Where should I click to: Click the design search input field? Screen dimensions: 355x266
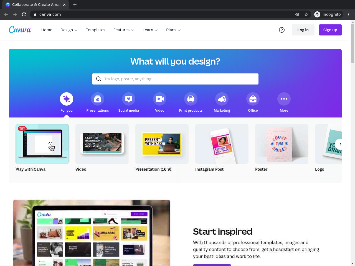pyautogui.click(x=175, y=79)
